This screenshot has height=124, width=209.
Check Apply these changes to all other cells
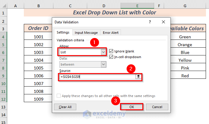[x=59, y=96]
